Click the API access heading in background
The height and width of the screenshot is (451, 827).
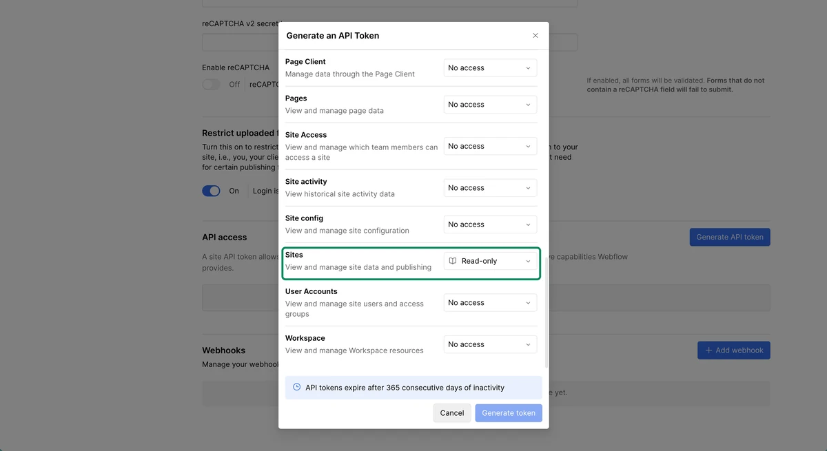click(x=224, y=237)
